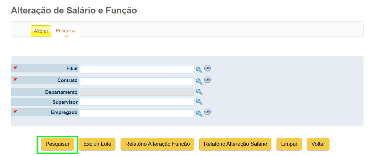
Task: Open Empregado lookup magnifier icon
Action: pyautogui.click(x=199, y=113)
